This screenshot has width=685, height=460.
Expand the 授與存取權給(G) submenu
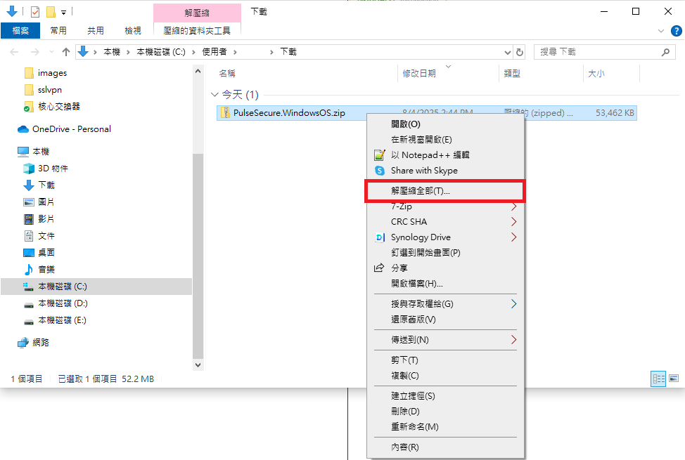click(445, 304)
